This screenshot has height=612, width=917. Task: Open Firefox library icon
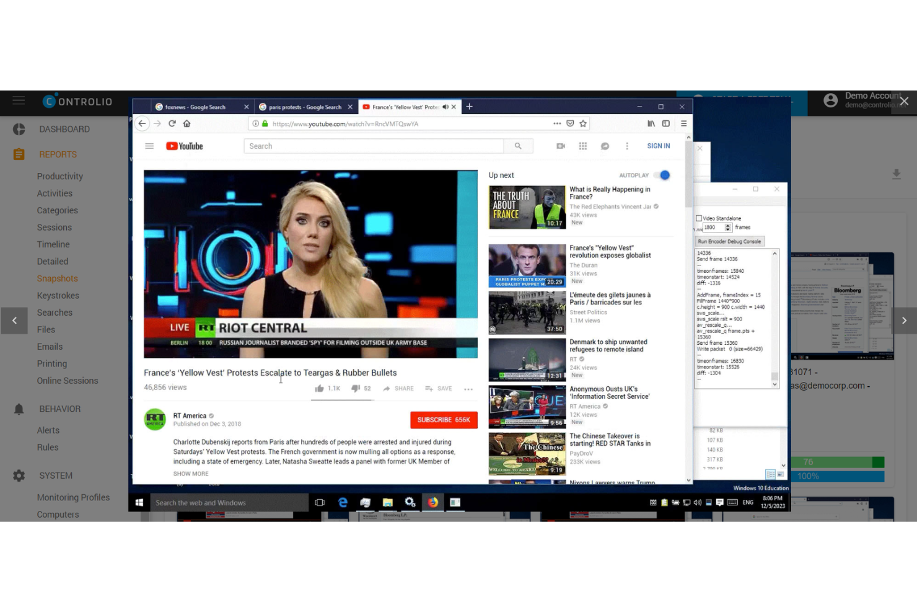coord(651,123)
